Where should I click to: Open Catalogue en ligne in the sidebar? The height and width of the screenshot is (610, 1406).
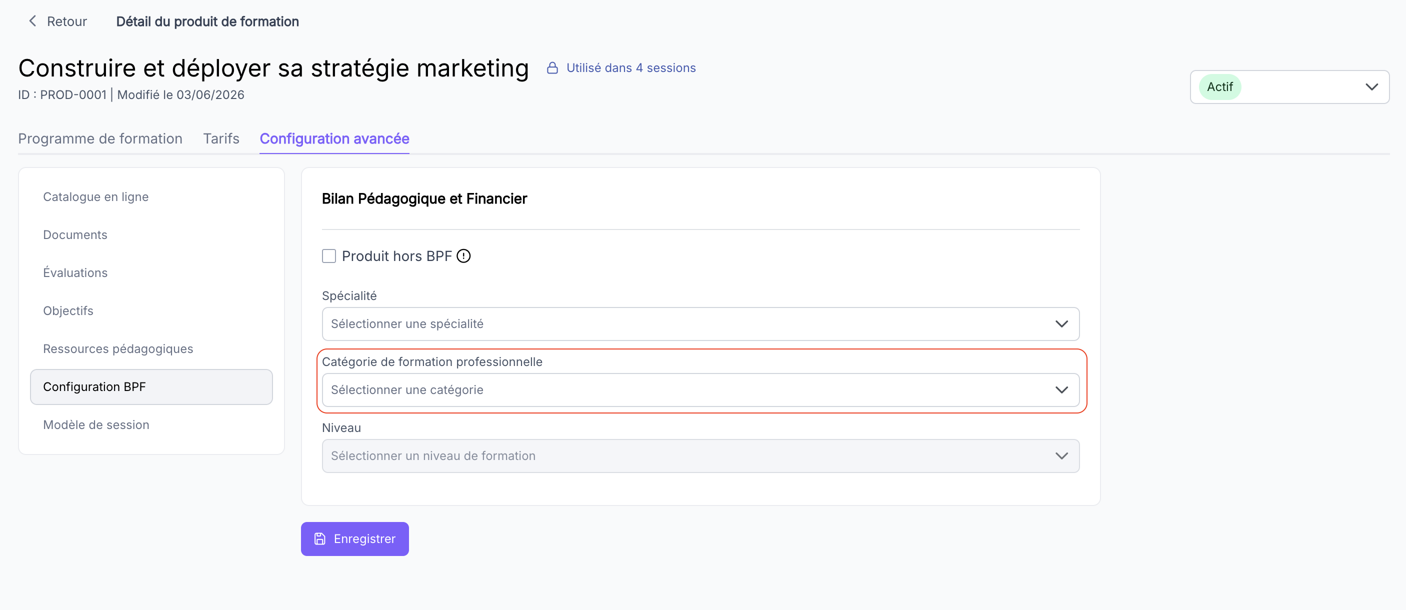[151, 197]
